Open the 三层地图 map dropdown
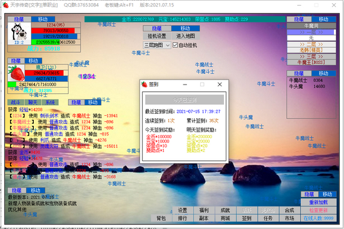344x229 pixels. point(157,45)
